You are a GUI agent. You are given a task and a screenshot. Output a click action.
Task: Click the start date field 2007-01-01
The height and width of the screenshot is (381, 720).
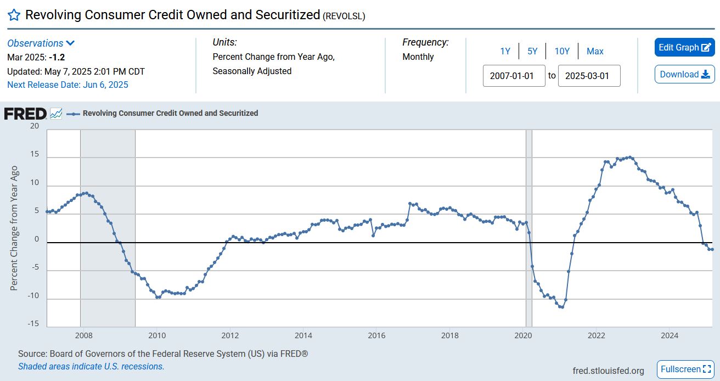point(514,76)
